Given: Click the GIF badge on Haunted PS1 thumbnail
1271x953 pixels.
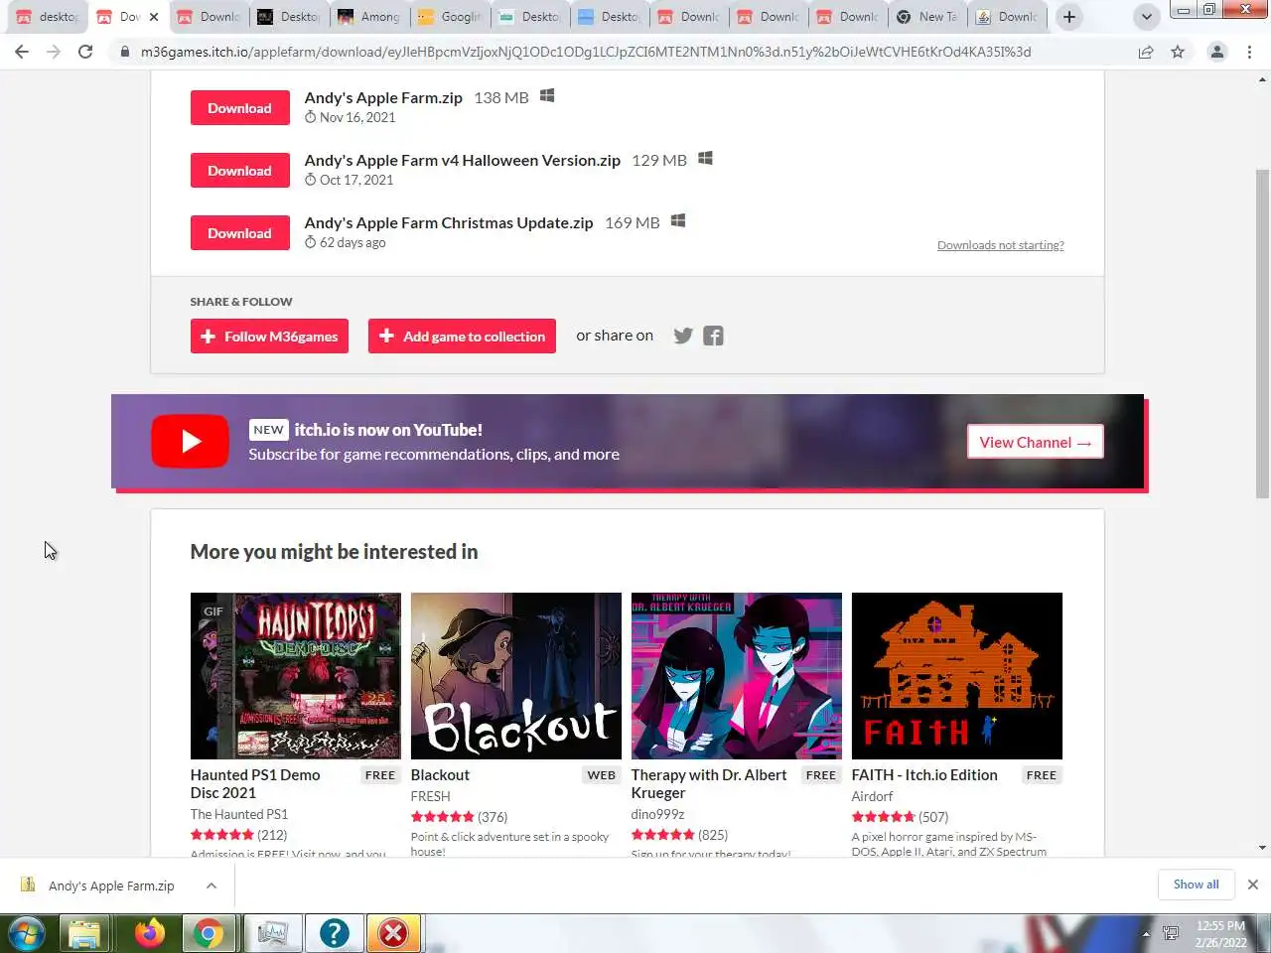Looking at the screenshot, I should 212,612.
